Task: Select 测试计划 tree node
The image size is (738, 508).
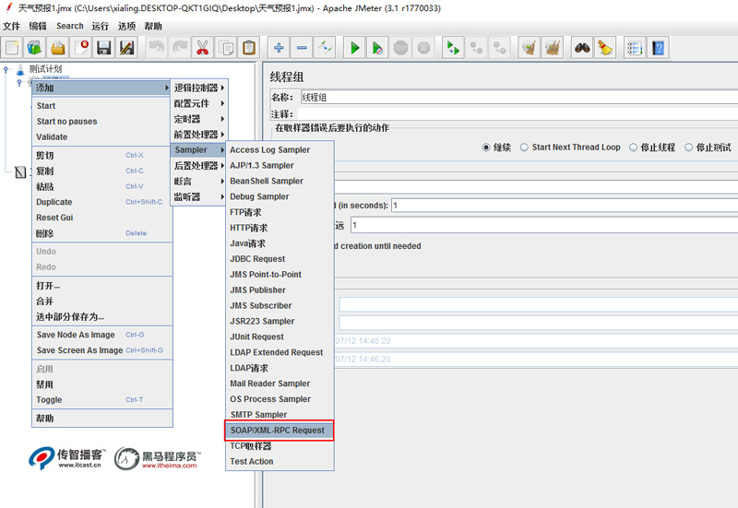Action: coord(45,69)
